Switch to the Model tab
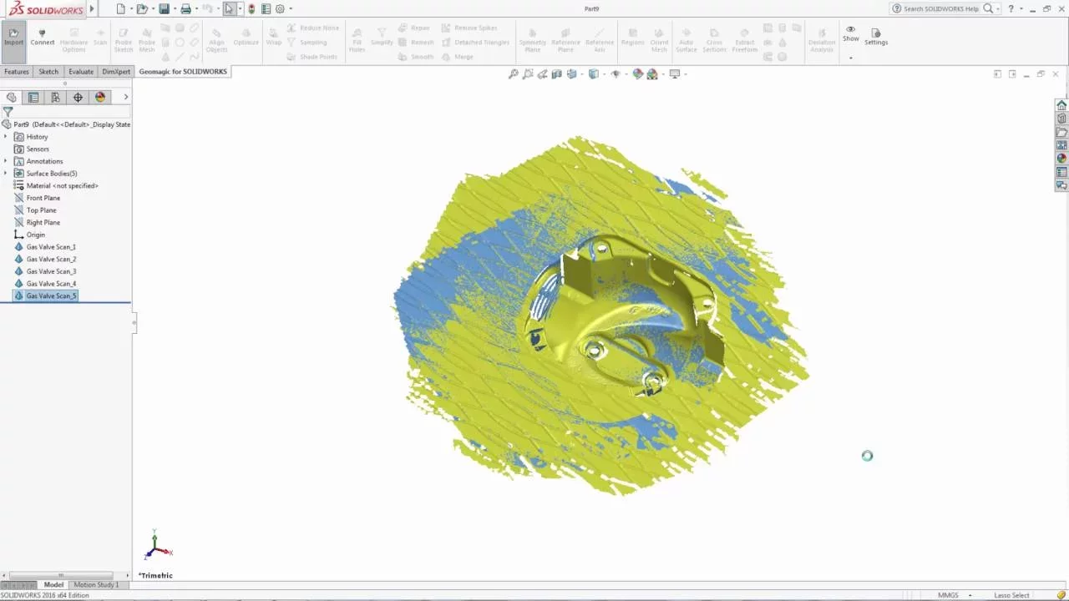1069x601 pixels. pyautogui.click(x=53, y=585)
